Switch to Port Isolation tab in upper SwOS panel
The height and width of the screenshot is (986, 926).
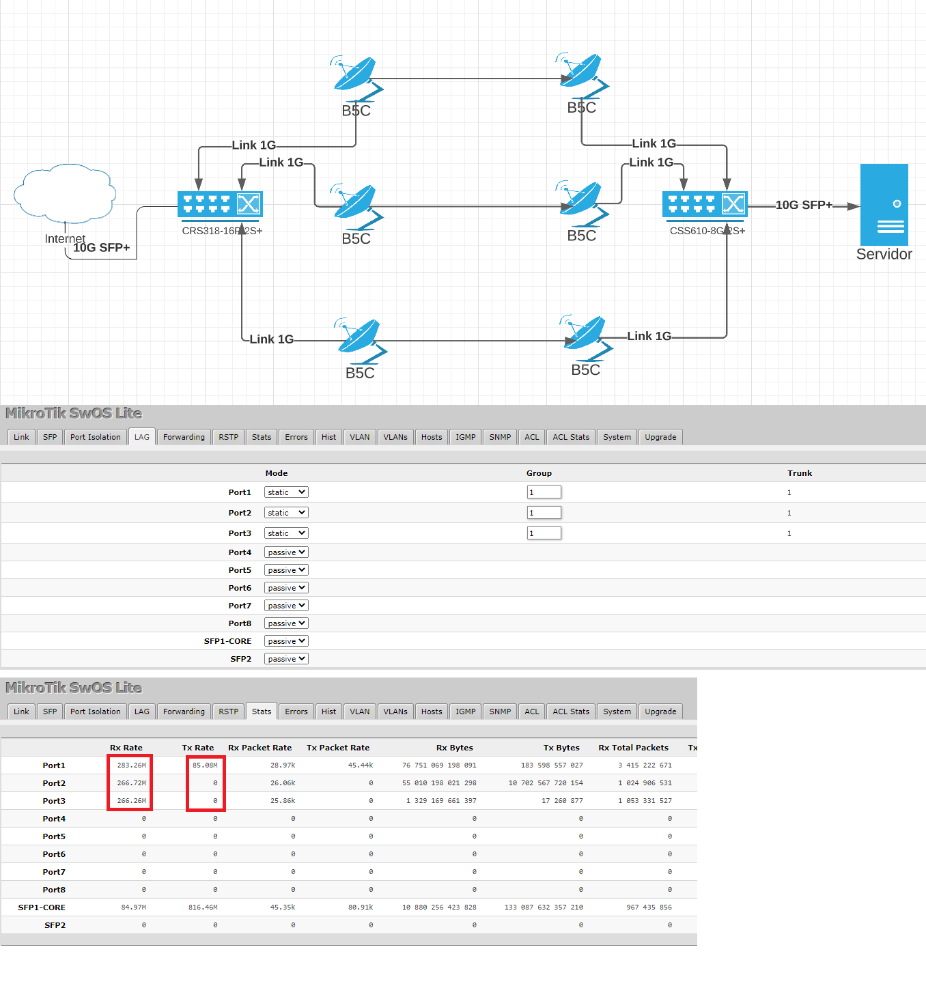click(96, 437)
